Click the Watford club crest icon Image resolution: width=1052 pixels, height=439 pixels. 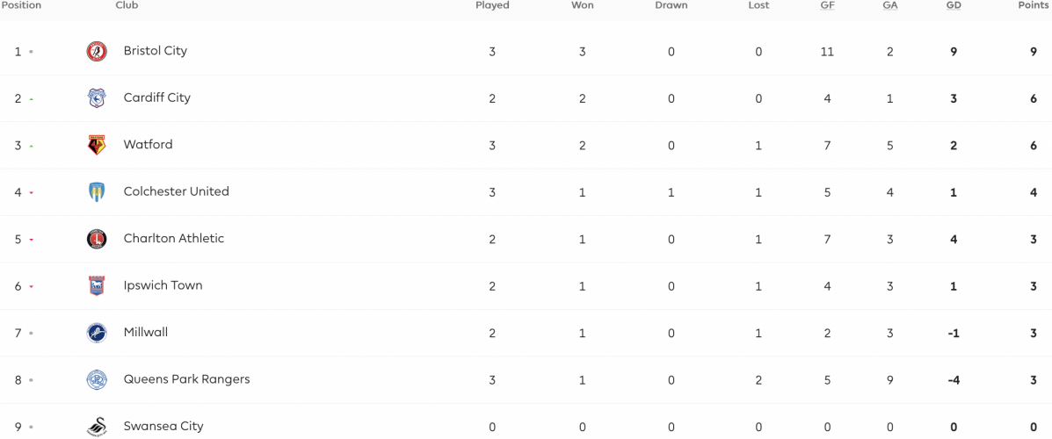coord(97,146)
